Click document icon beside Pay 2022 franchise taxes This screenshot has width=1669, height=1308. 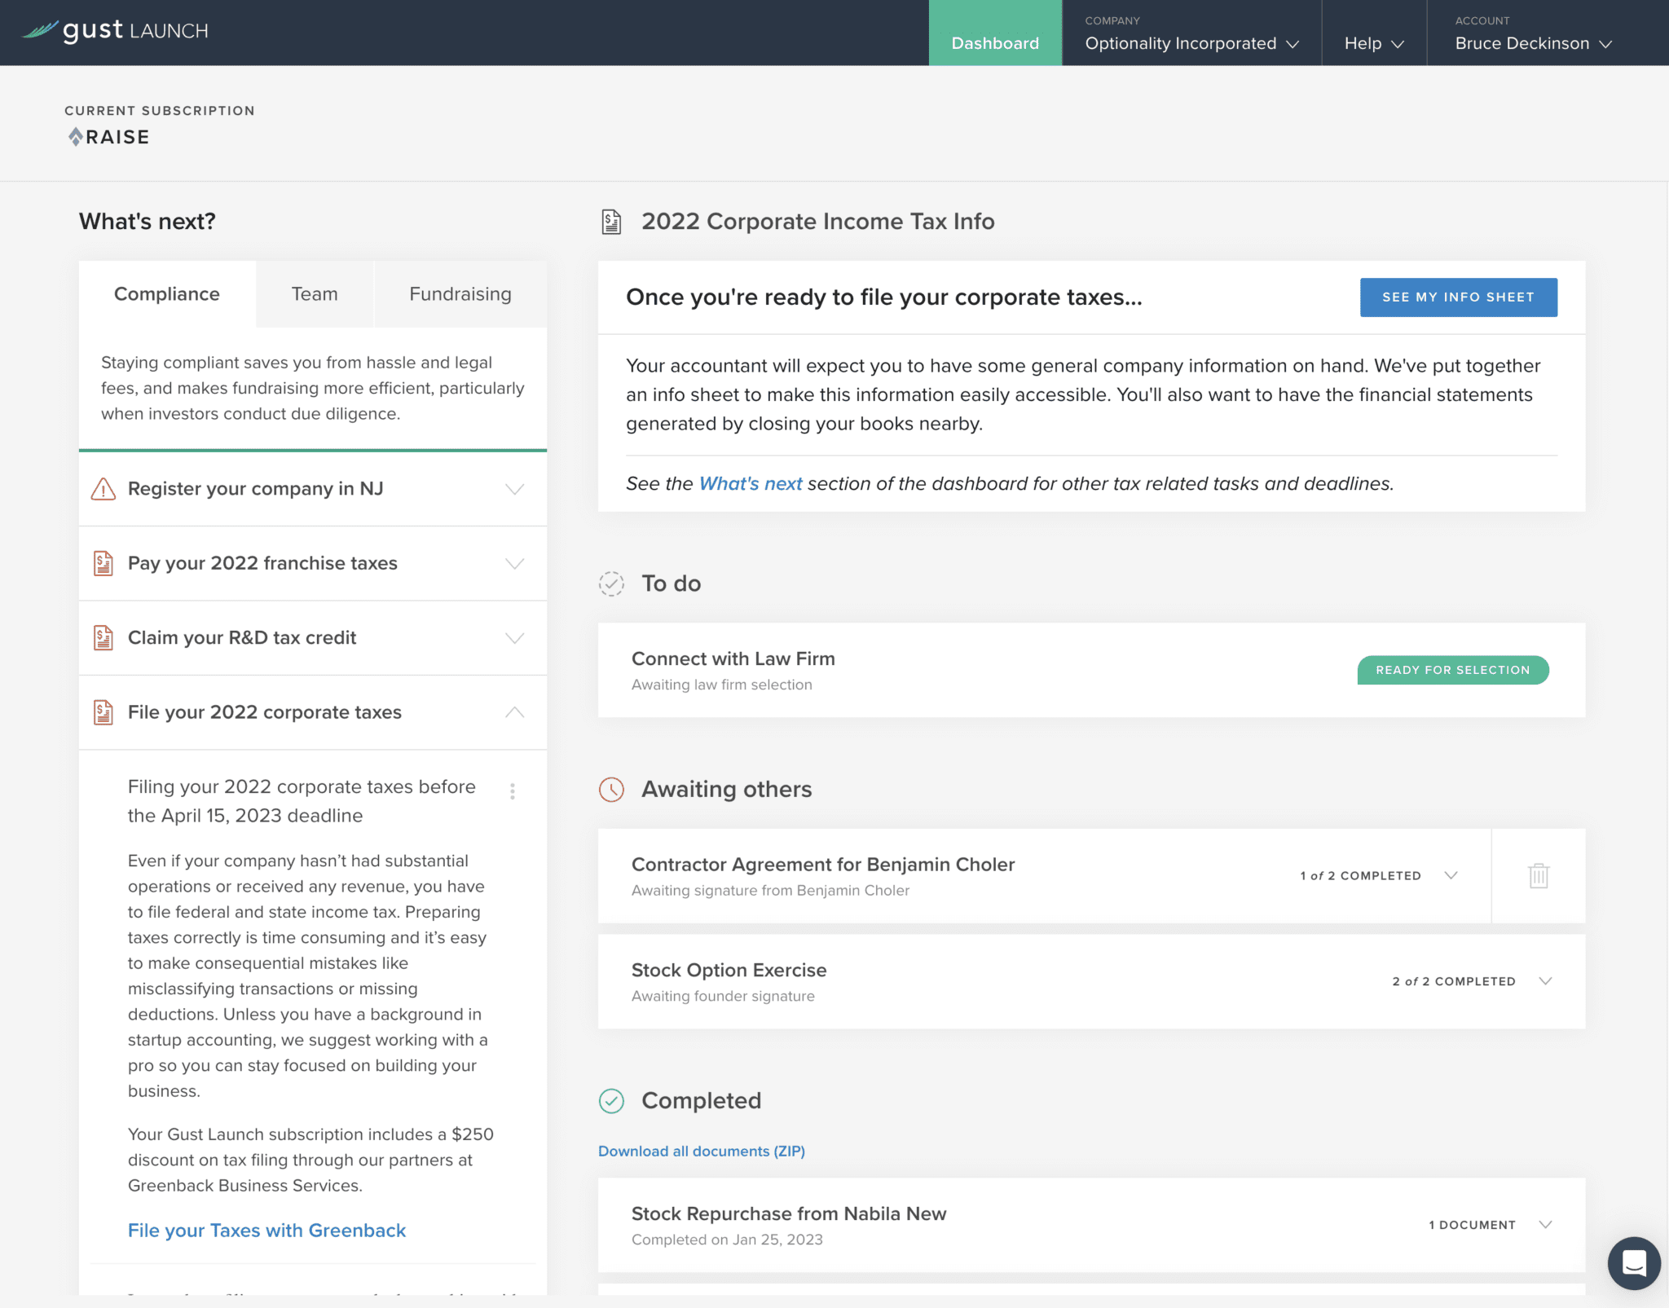point(103,563)
